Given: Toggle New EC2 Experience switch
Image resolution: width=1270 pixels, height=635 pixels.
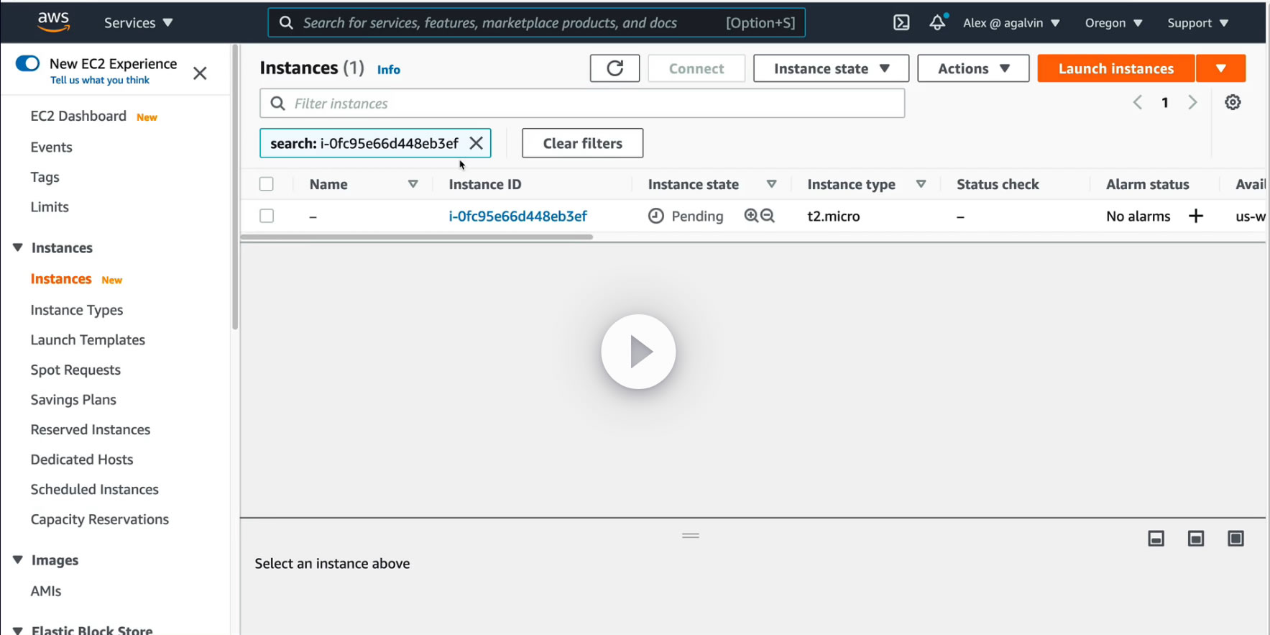Looking at the screenshot, I should (x=27, y=63).
